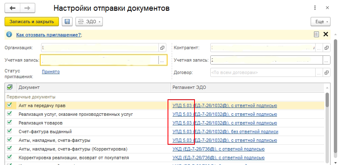Open regulation link for Акт на передачу прав
338x165 pixels.
click(225, 105)
